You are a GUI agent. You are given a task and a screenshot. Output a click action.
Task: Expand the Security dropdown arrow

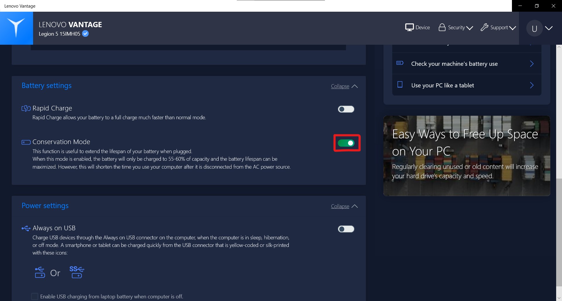click(470, 28)
